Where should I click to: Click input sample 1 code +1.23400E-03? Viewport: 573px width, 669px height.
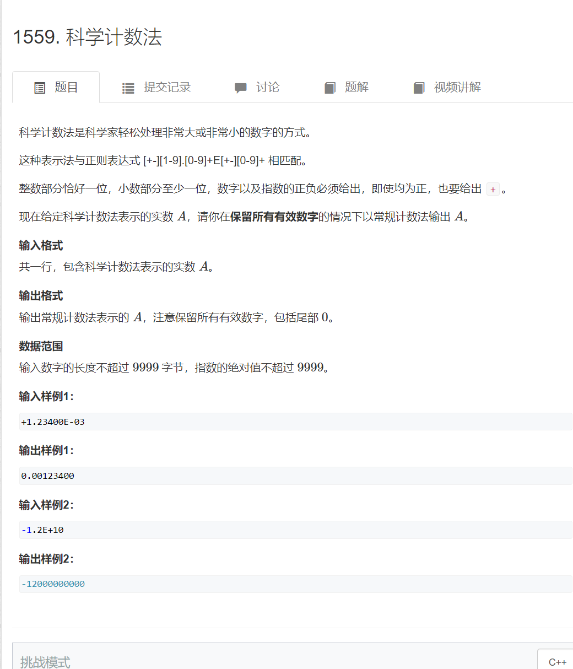[296, 422]
